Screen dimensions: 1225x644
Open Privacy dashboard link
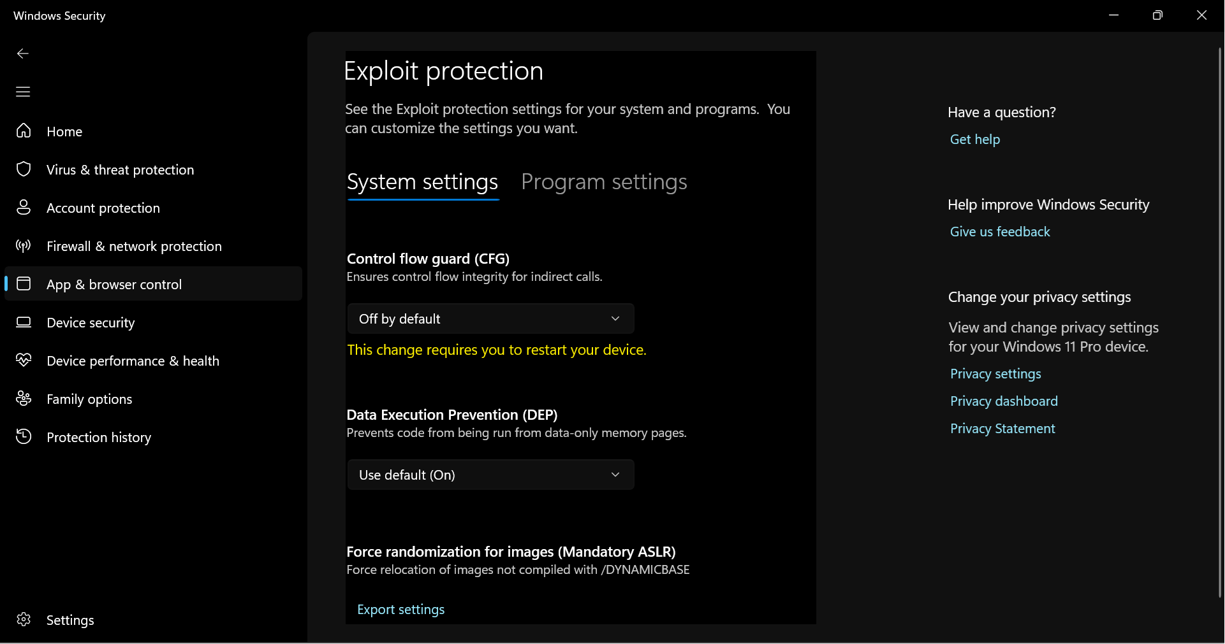coord(1004,401)
